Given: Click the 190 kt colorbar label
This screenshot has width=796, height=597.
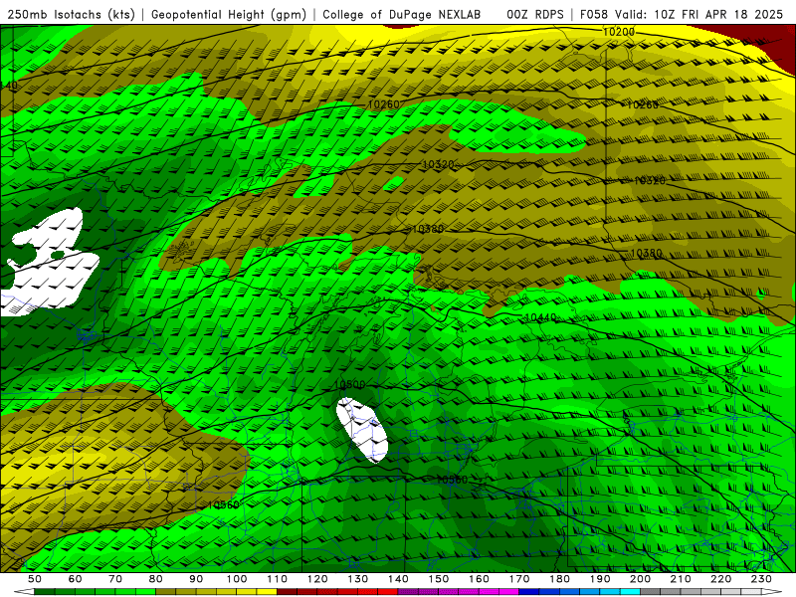Looking at the screenshot, I should pos(600,579).
